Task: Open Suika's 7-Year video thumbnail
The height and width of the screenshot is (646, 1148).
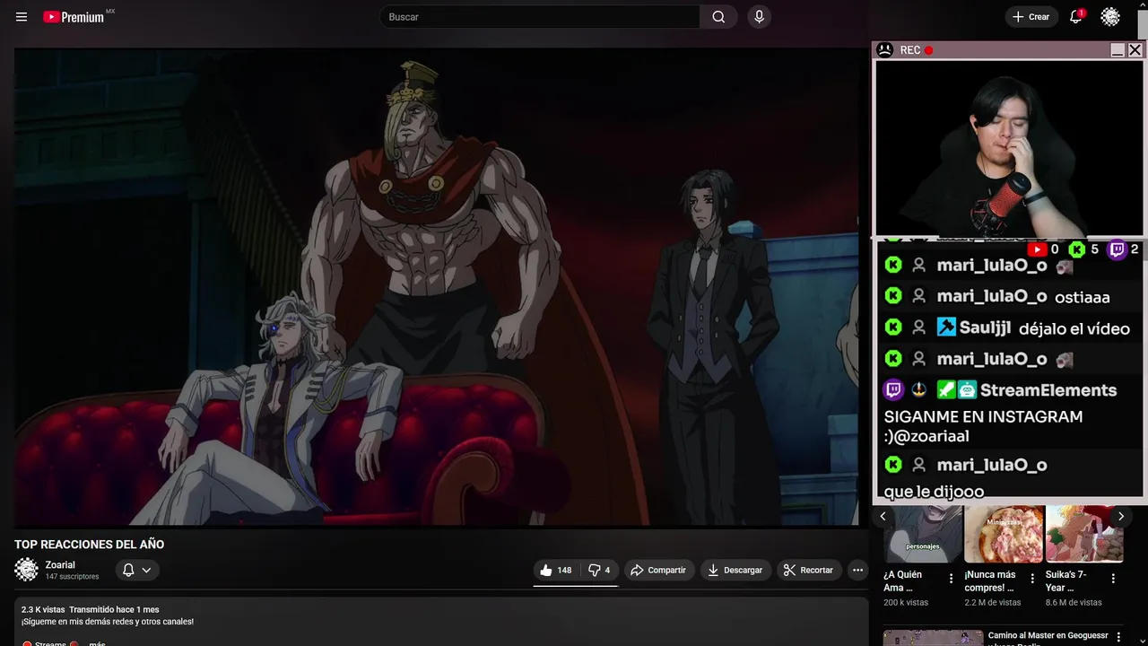Action: click(x=1084, y=534)
